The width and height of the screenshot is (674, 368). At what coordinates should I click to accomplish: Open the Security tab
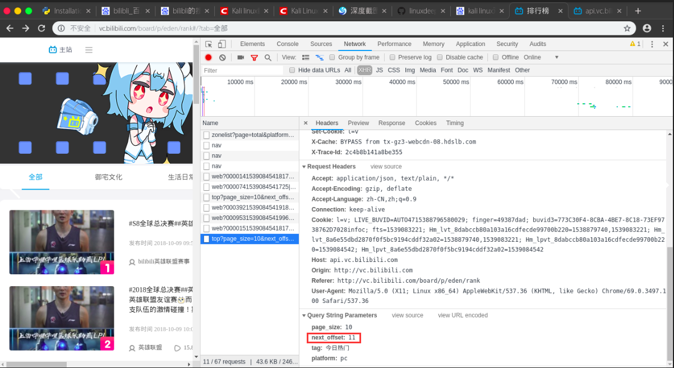pyautogui.click(x=507, y=44)
